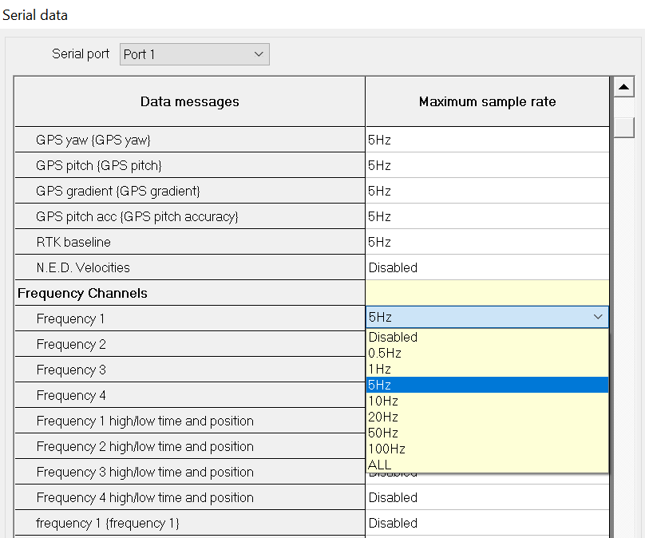Open the Serial port dropdown
The height and width of the screenshot is (538, 645).
point(195,54)
